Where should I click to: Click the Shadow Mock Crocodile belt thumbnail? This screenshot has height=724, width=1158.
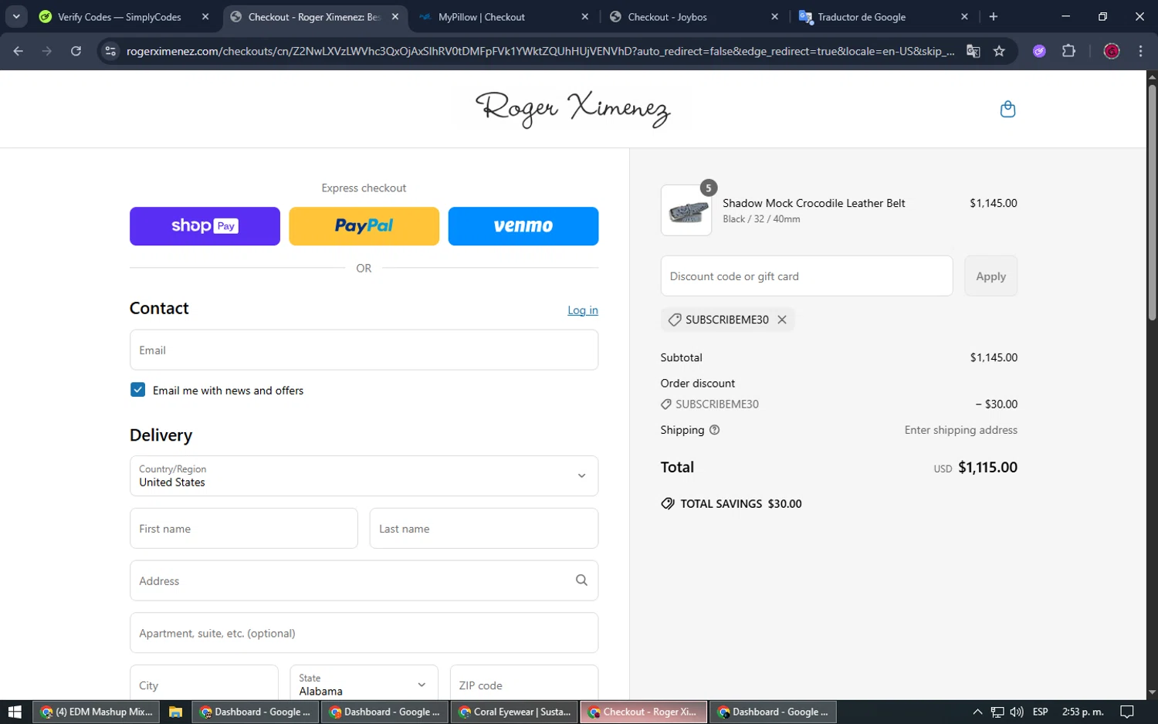pos(686,210)
